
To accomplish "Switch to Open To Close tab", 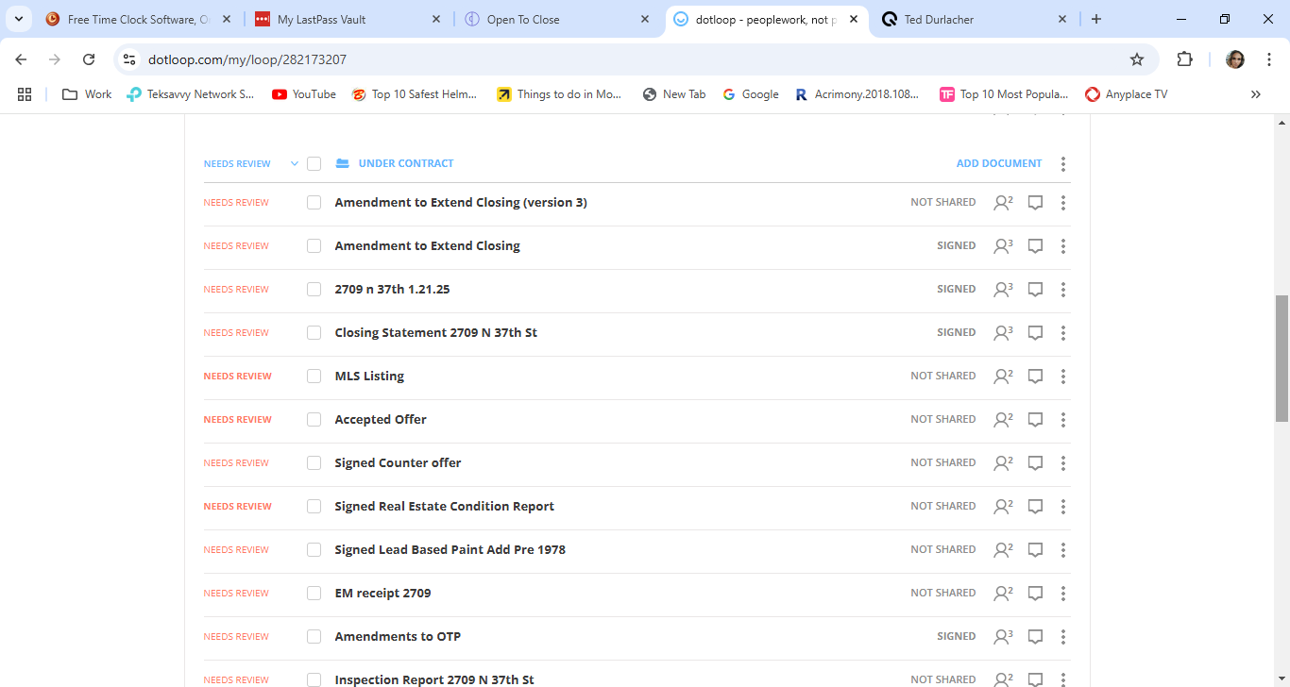I will coord(558,19).
